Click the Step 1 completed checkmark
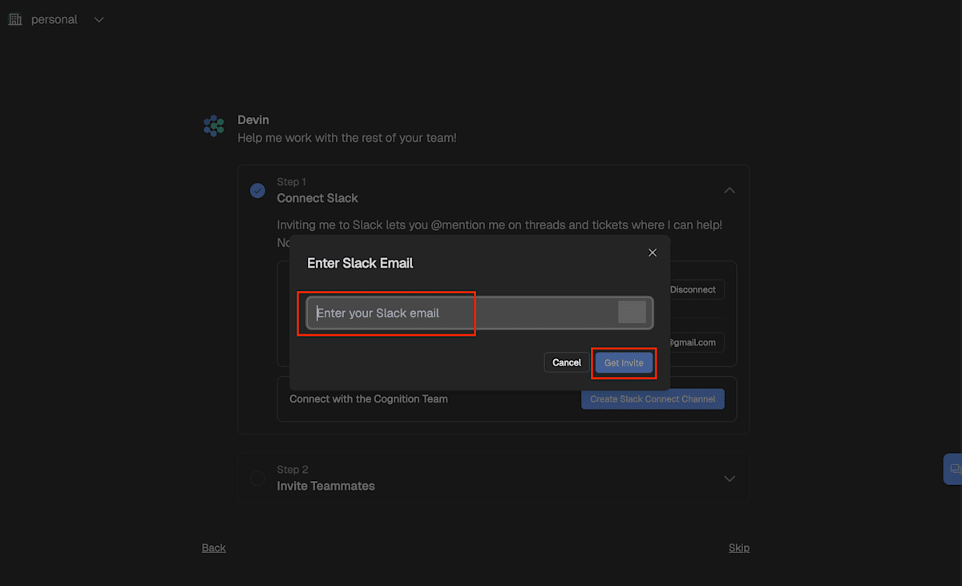The height and width of the screenshot is (586, 962). [257, 191]
